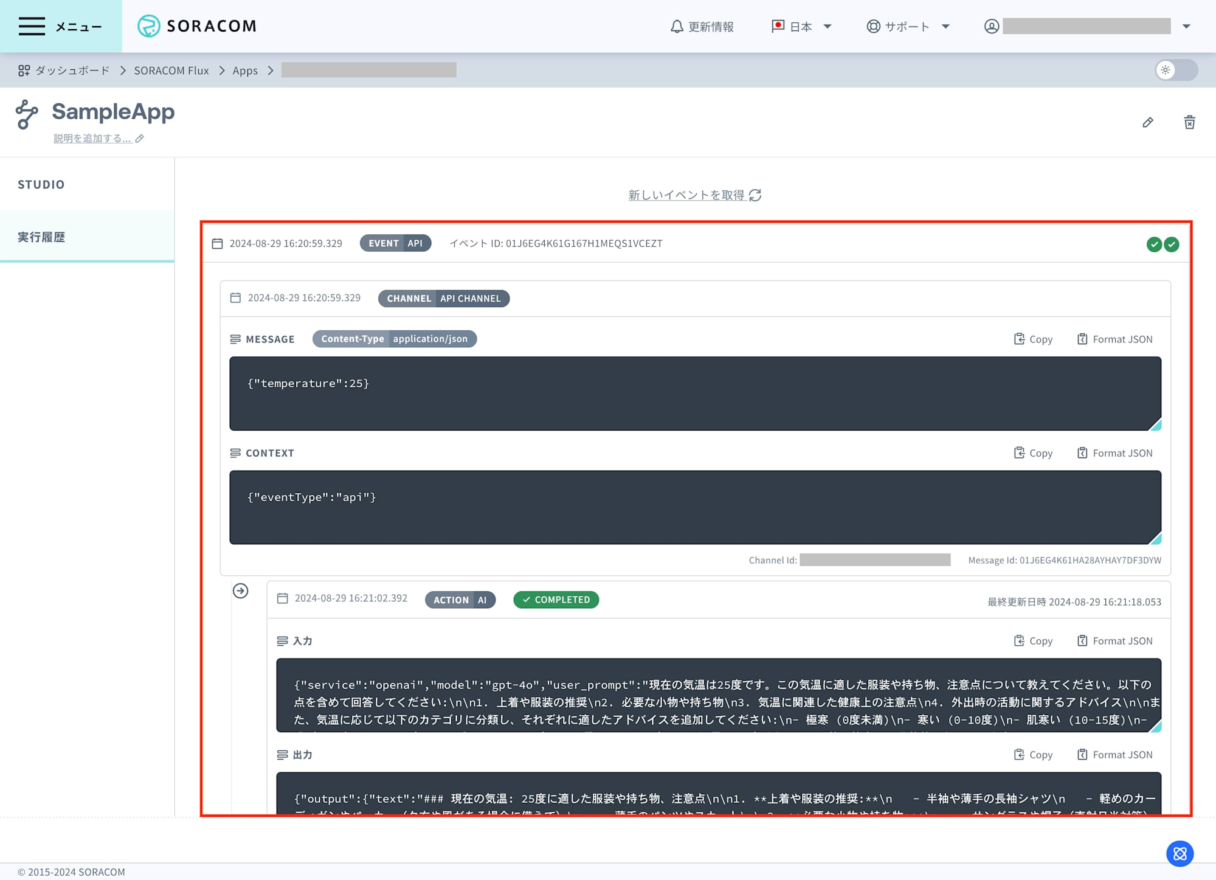Format JSON for 入力
The height and width of the screenshot is (880, 1216).
click(x=1115, y=641)
